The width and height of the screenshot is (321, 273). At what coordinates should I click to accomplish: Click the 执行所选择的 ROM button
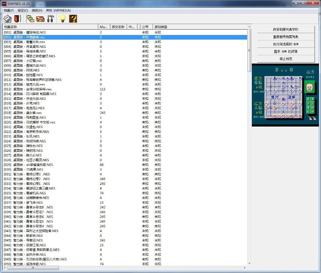pos(286,44)
